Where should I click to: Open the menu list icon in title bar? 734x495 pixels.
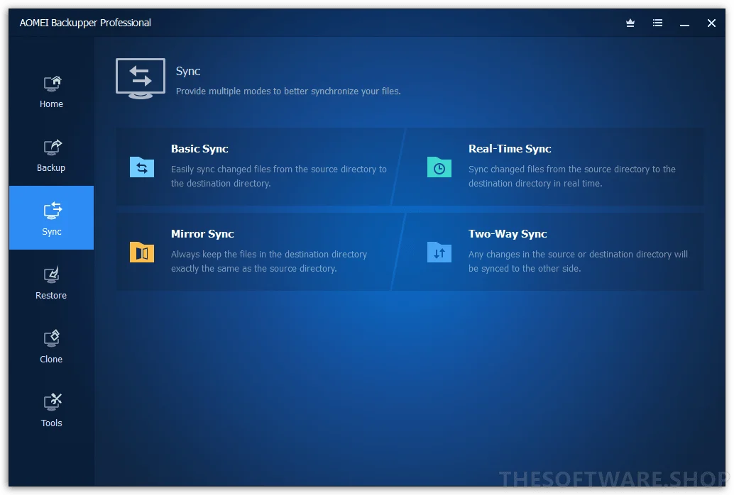coord(657,23)
